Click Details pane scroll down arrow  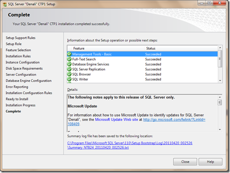(220, 130)
